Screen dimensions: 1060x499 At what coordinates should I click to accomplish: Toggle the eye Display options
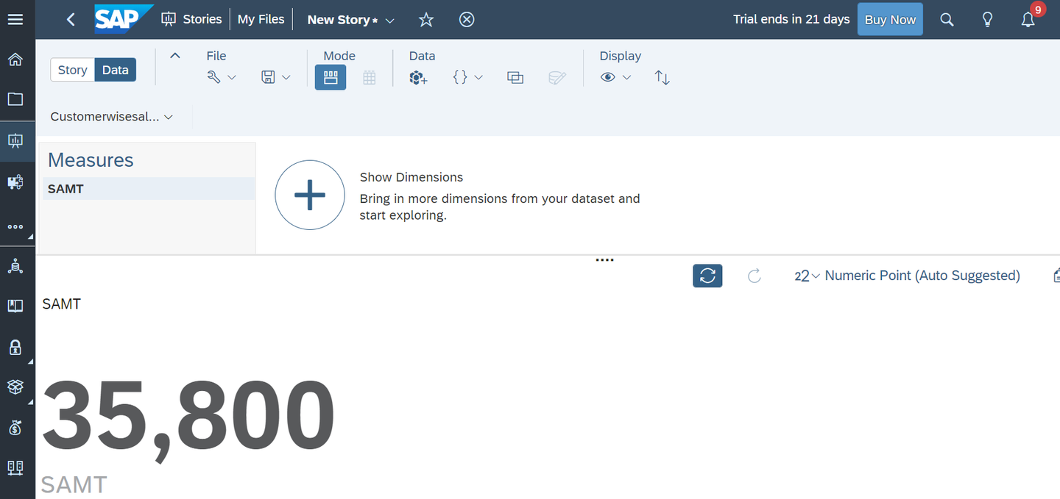point(615,77)
